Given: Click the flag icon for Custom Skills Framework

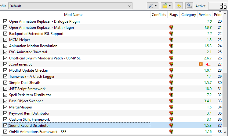Looking at the screenshot, I should click(x=172, y=119).
